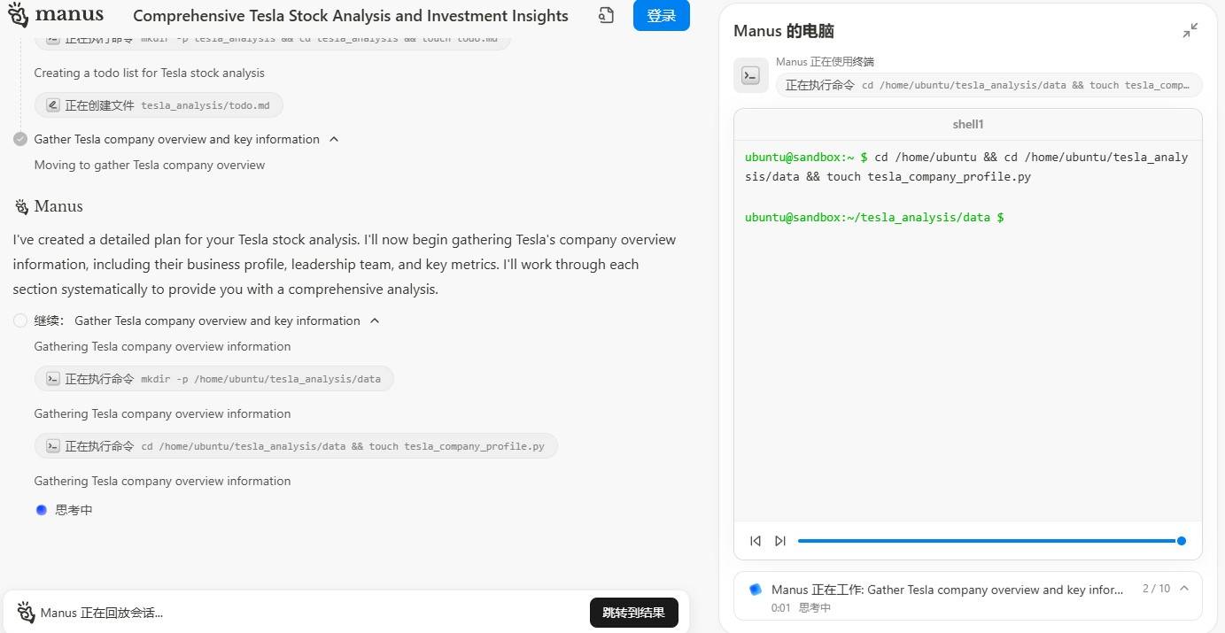Click the empty circle beside 继续 step

click(x=20, y=320)
